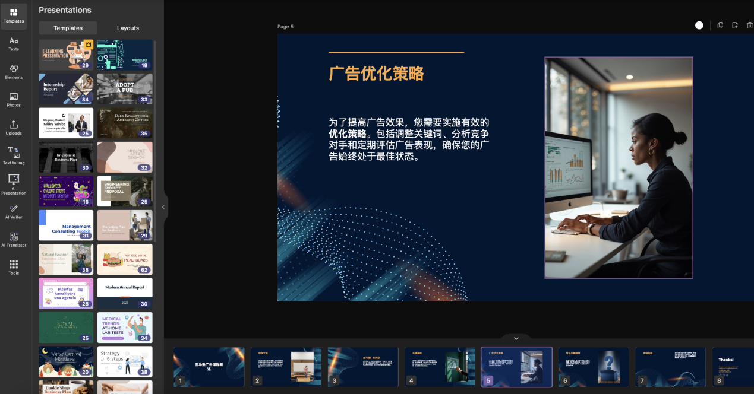Choose the Halloween Online Store template
754x394 pixels.
tap(66, 191)
